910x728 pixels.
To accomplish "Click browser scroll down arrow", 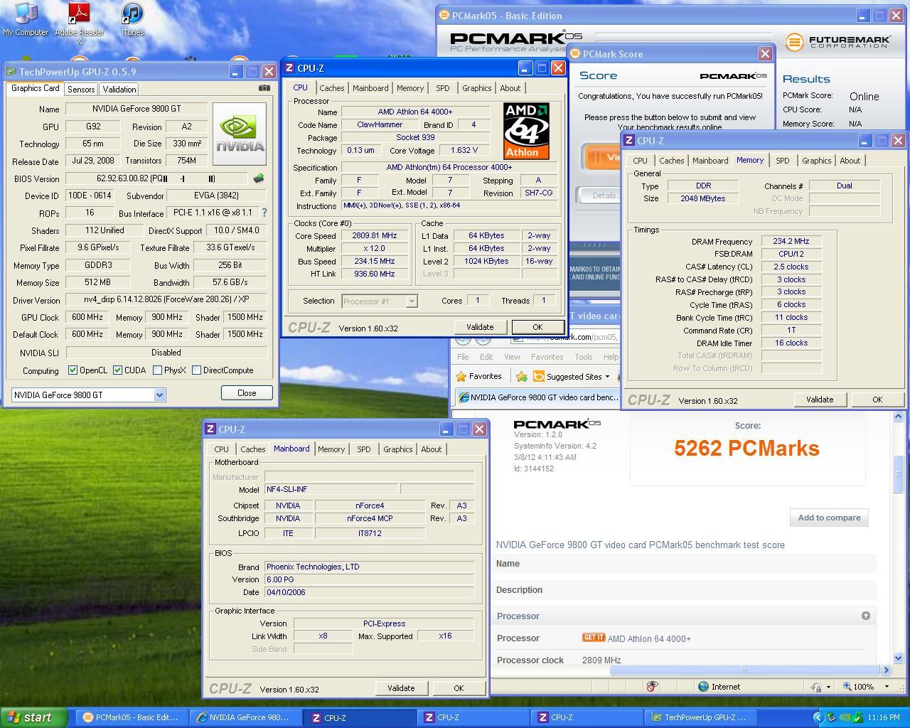I will [898, 659].
